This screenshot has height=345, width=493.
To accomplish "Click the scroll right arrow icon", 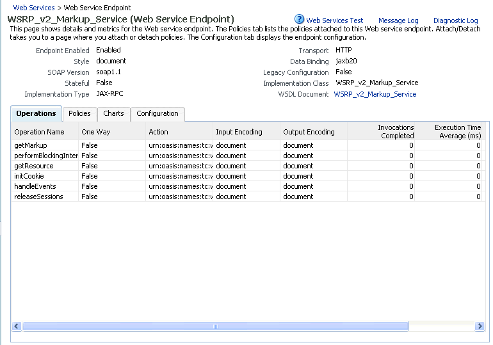I will click(480, 326).
